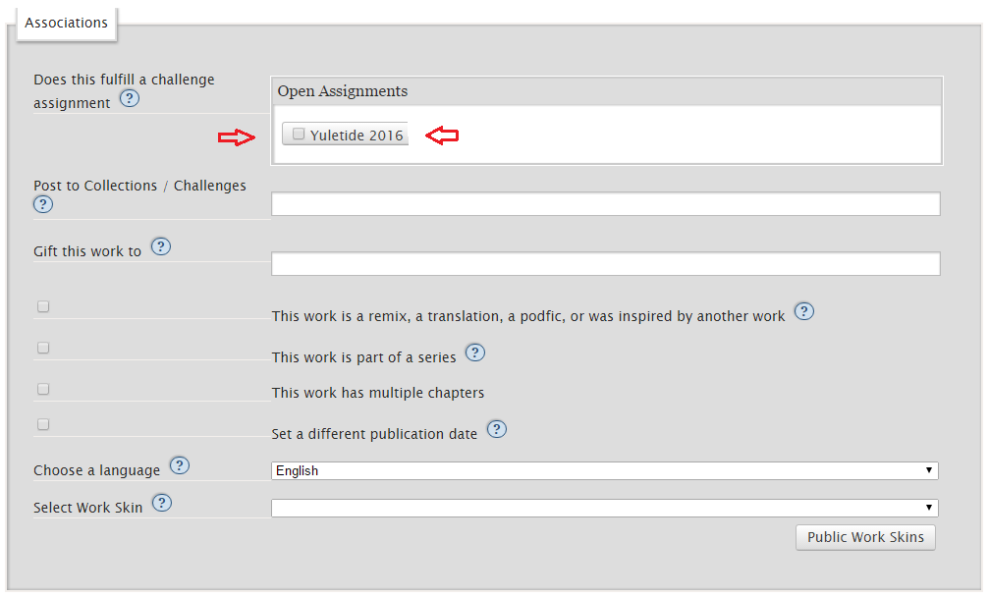Open help for challenge assignment question
This screenshot has height=597, width=989.
130,98
